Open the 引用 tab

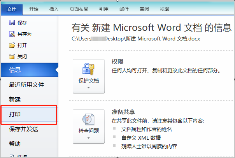pyautogui.click(x=104, y=9)
